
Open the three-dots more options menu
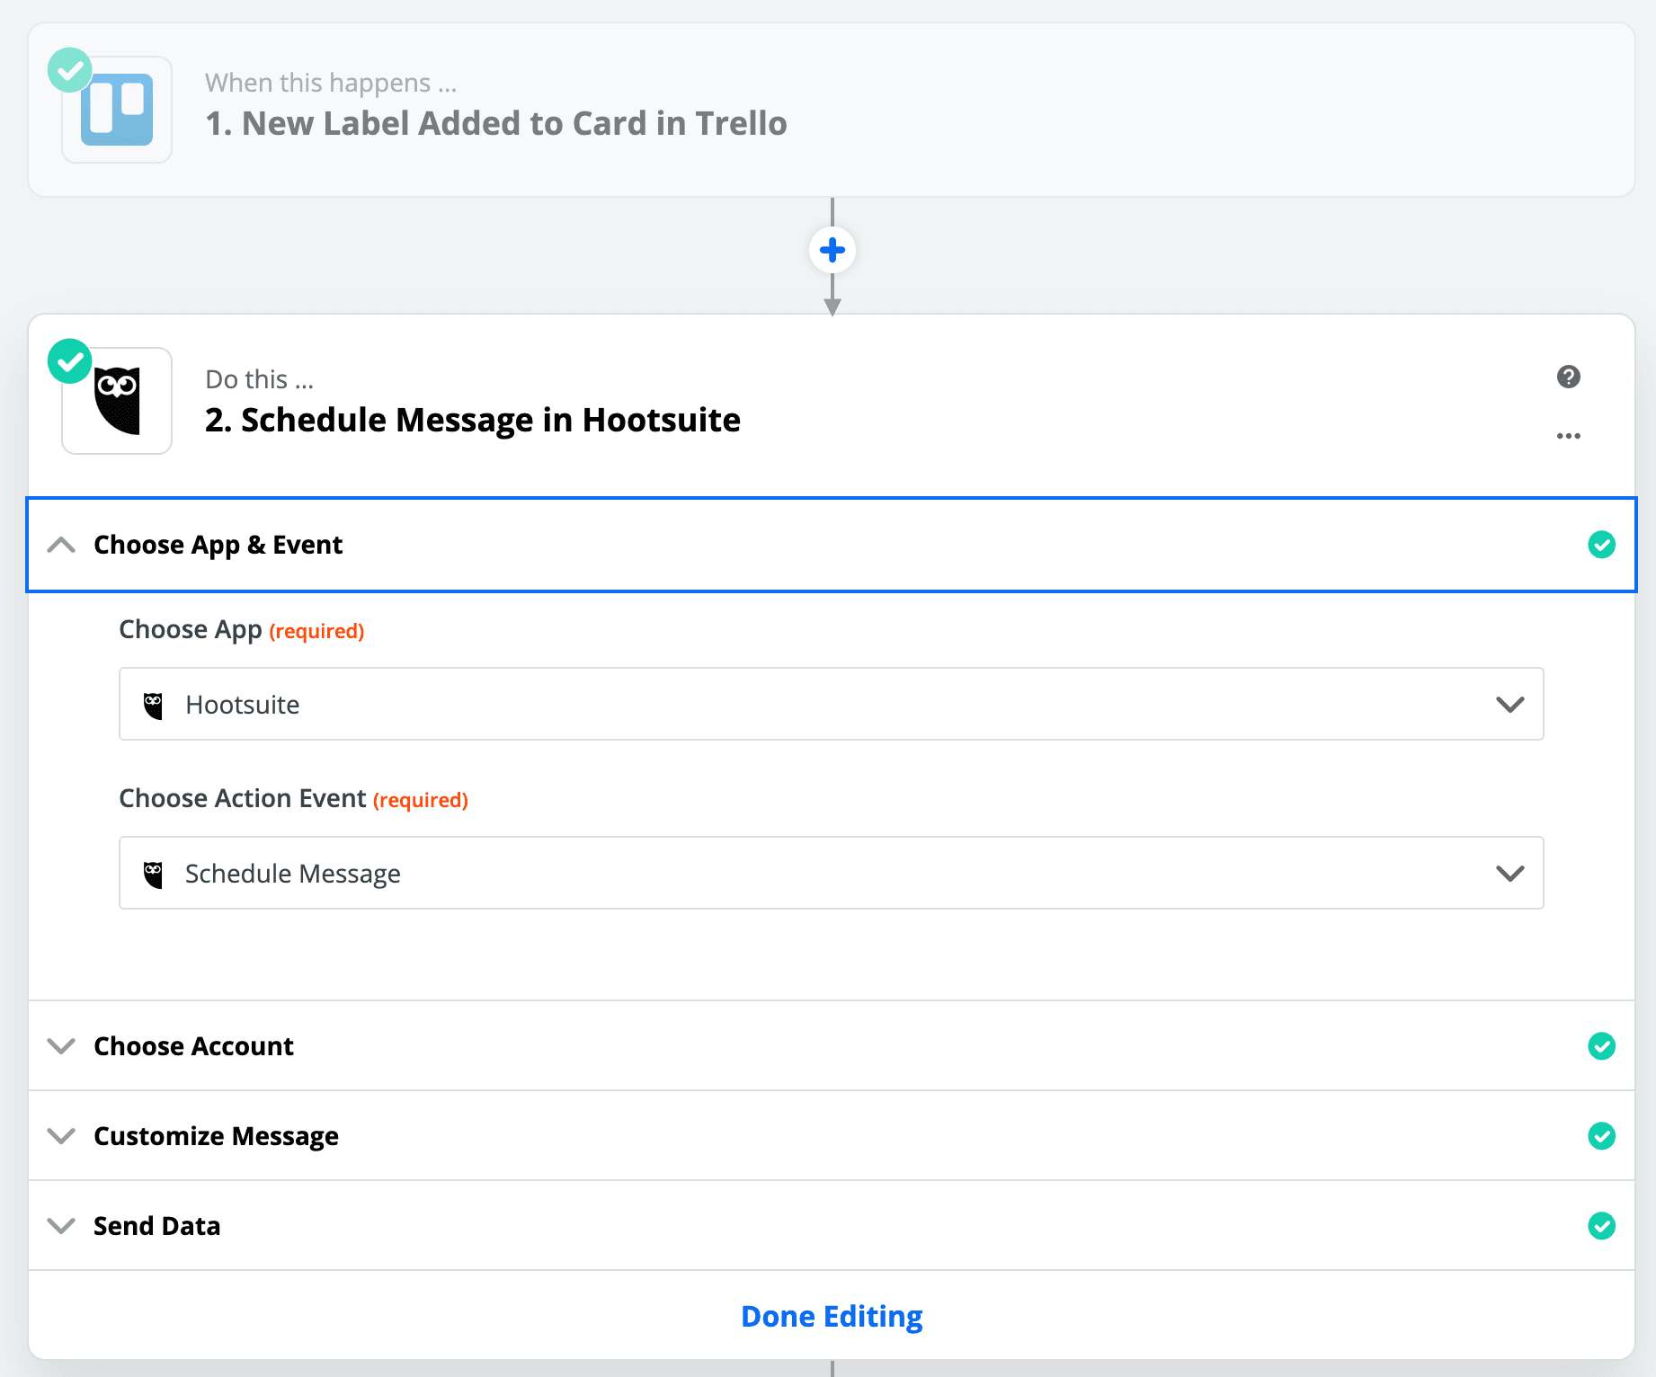[1569, 436]
